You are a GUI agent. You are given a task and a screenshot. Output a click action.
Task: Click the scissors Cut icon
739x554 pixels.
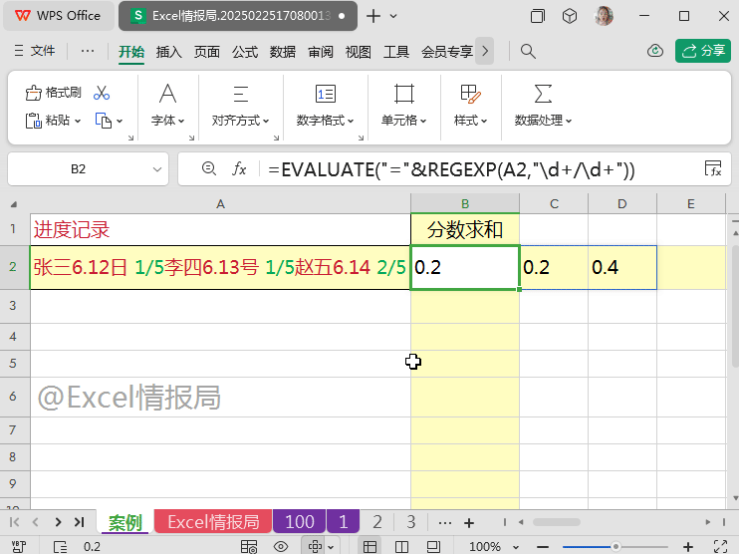(x=102, y=93)
